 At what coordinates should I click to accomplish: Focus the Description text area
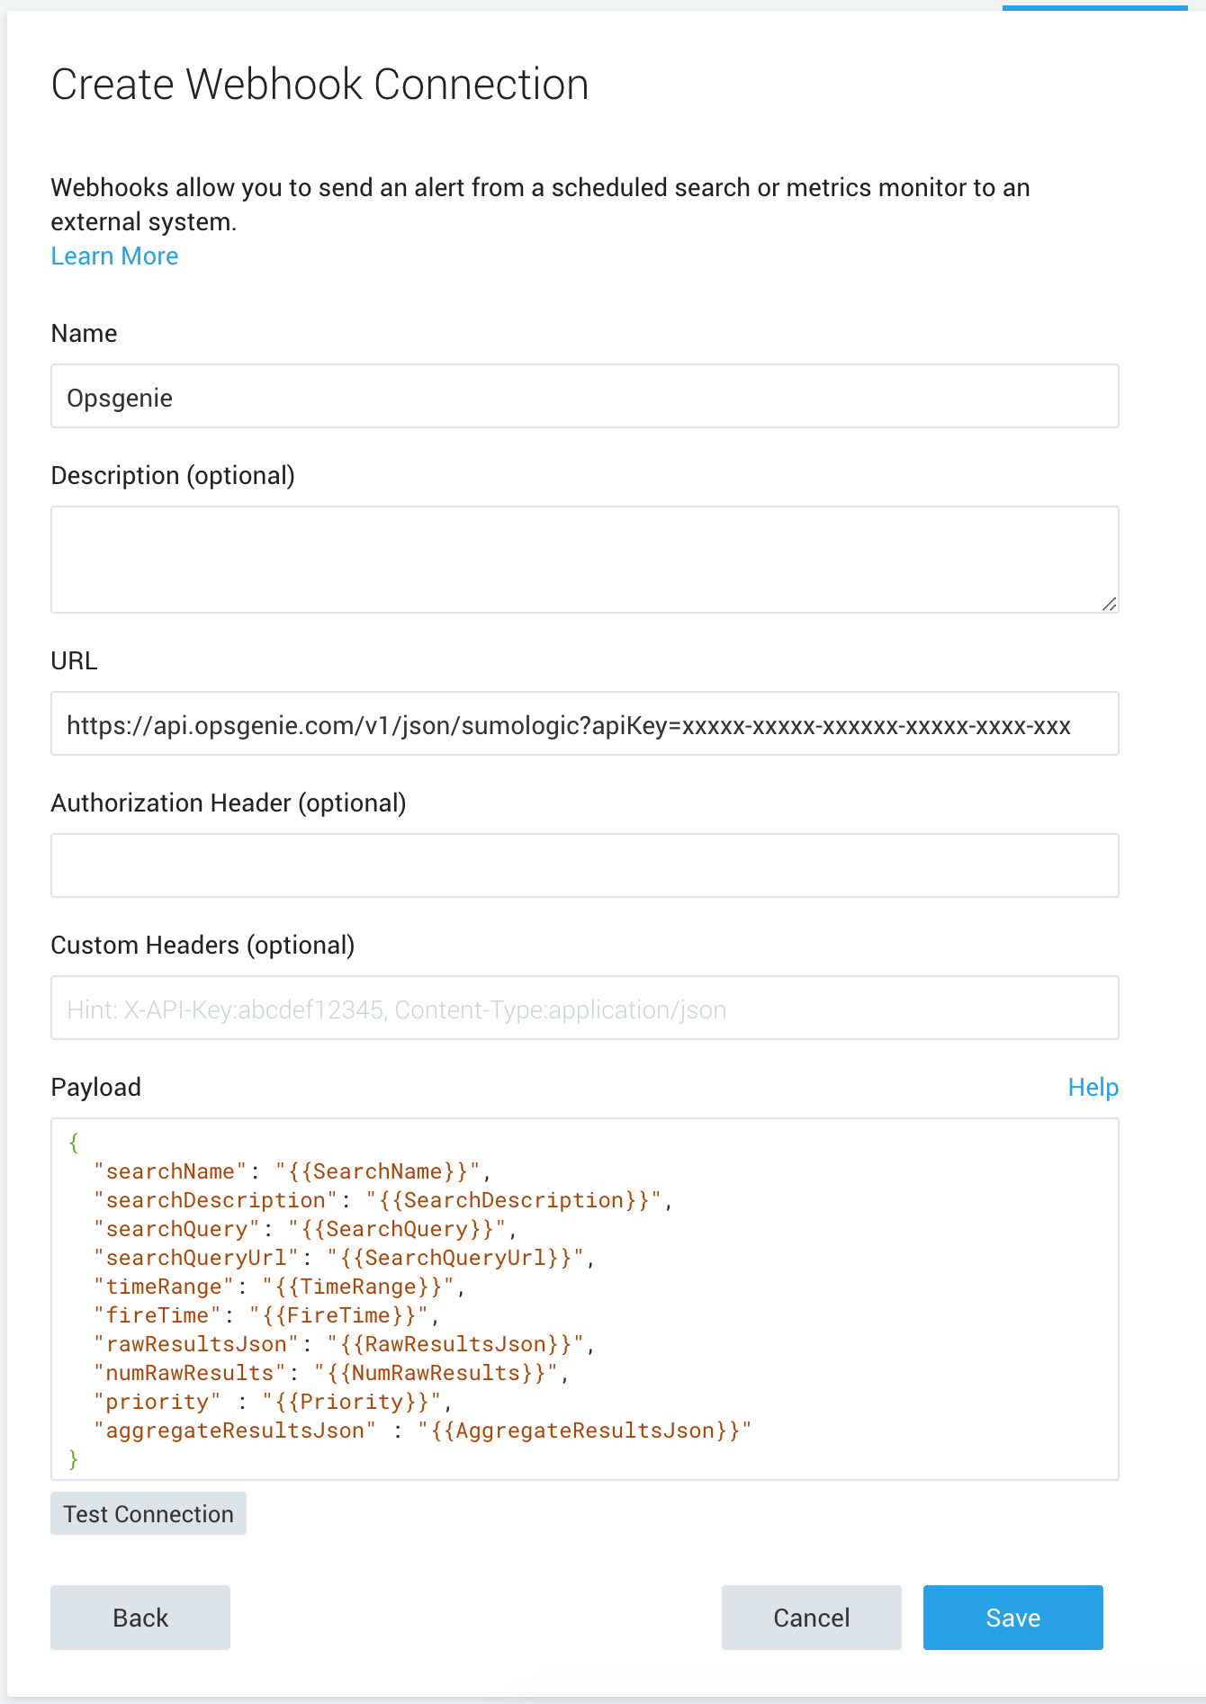coord(584,559)
